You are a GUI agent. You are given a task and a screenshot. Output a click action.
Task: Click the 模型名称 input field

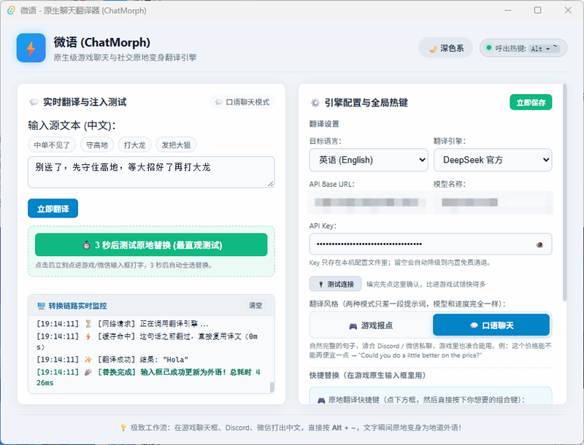493,202
